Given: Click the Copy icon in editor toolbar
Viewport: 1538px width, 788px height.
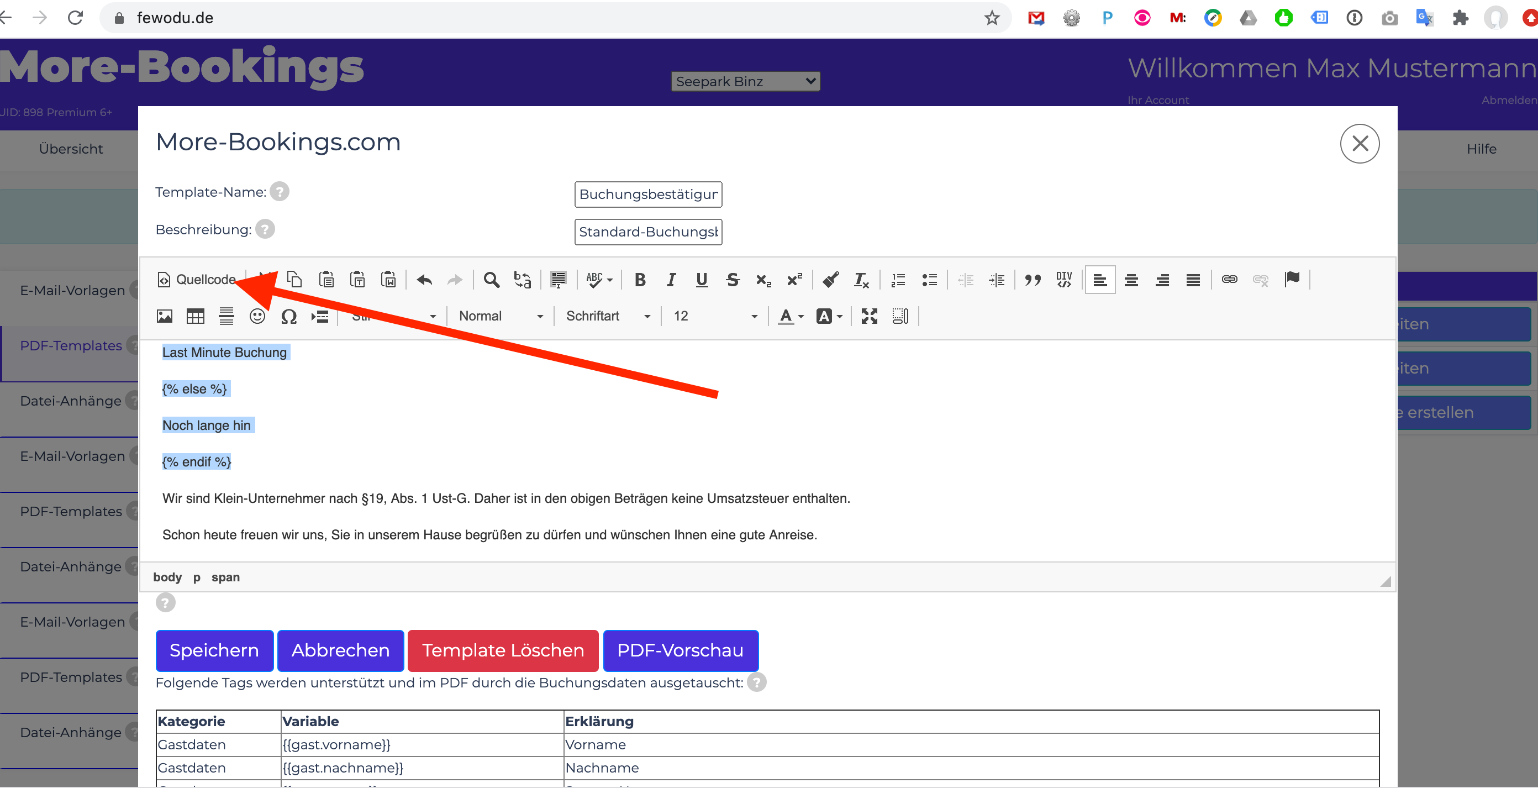Looking at the screenshot, I should (x=294, y=279).
